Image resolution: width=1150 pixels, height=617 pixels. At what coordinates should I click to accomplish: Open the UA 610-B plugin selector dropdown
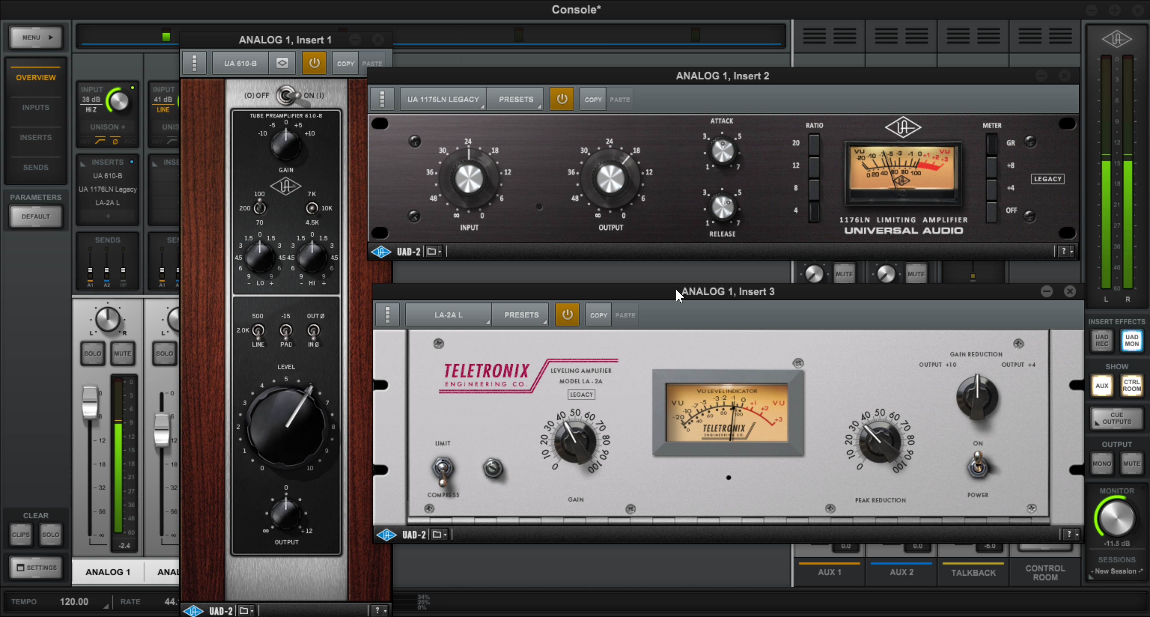pos(240,63)
